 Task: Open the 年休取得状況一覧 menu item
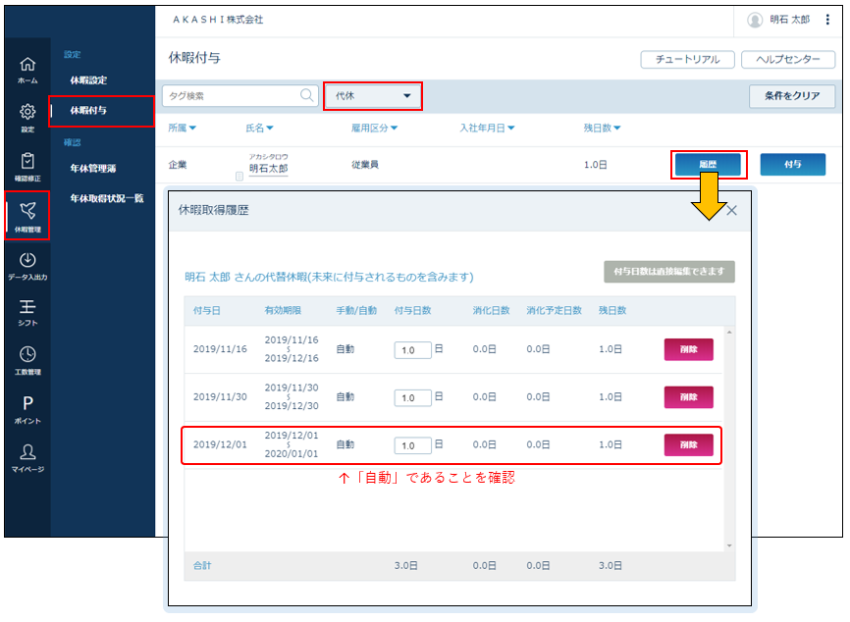pos(107,198)
